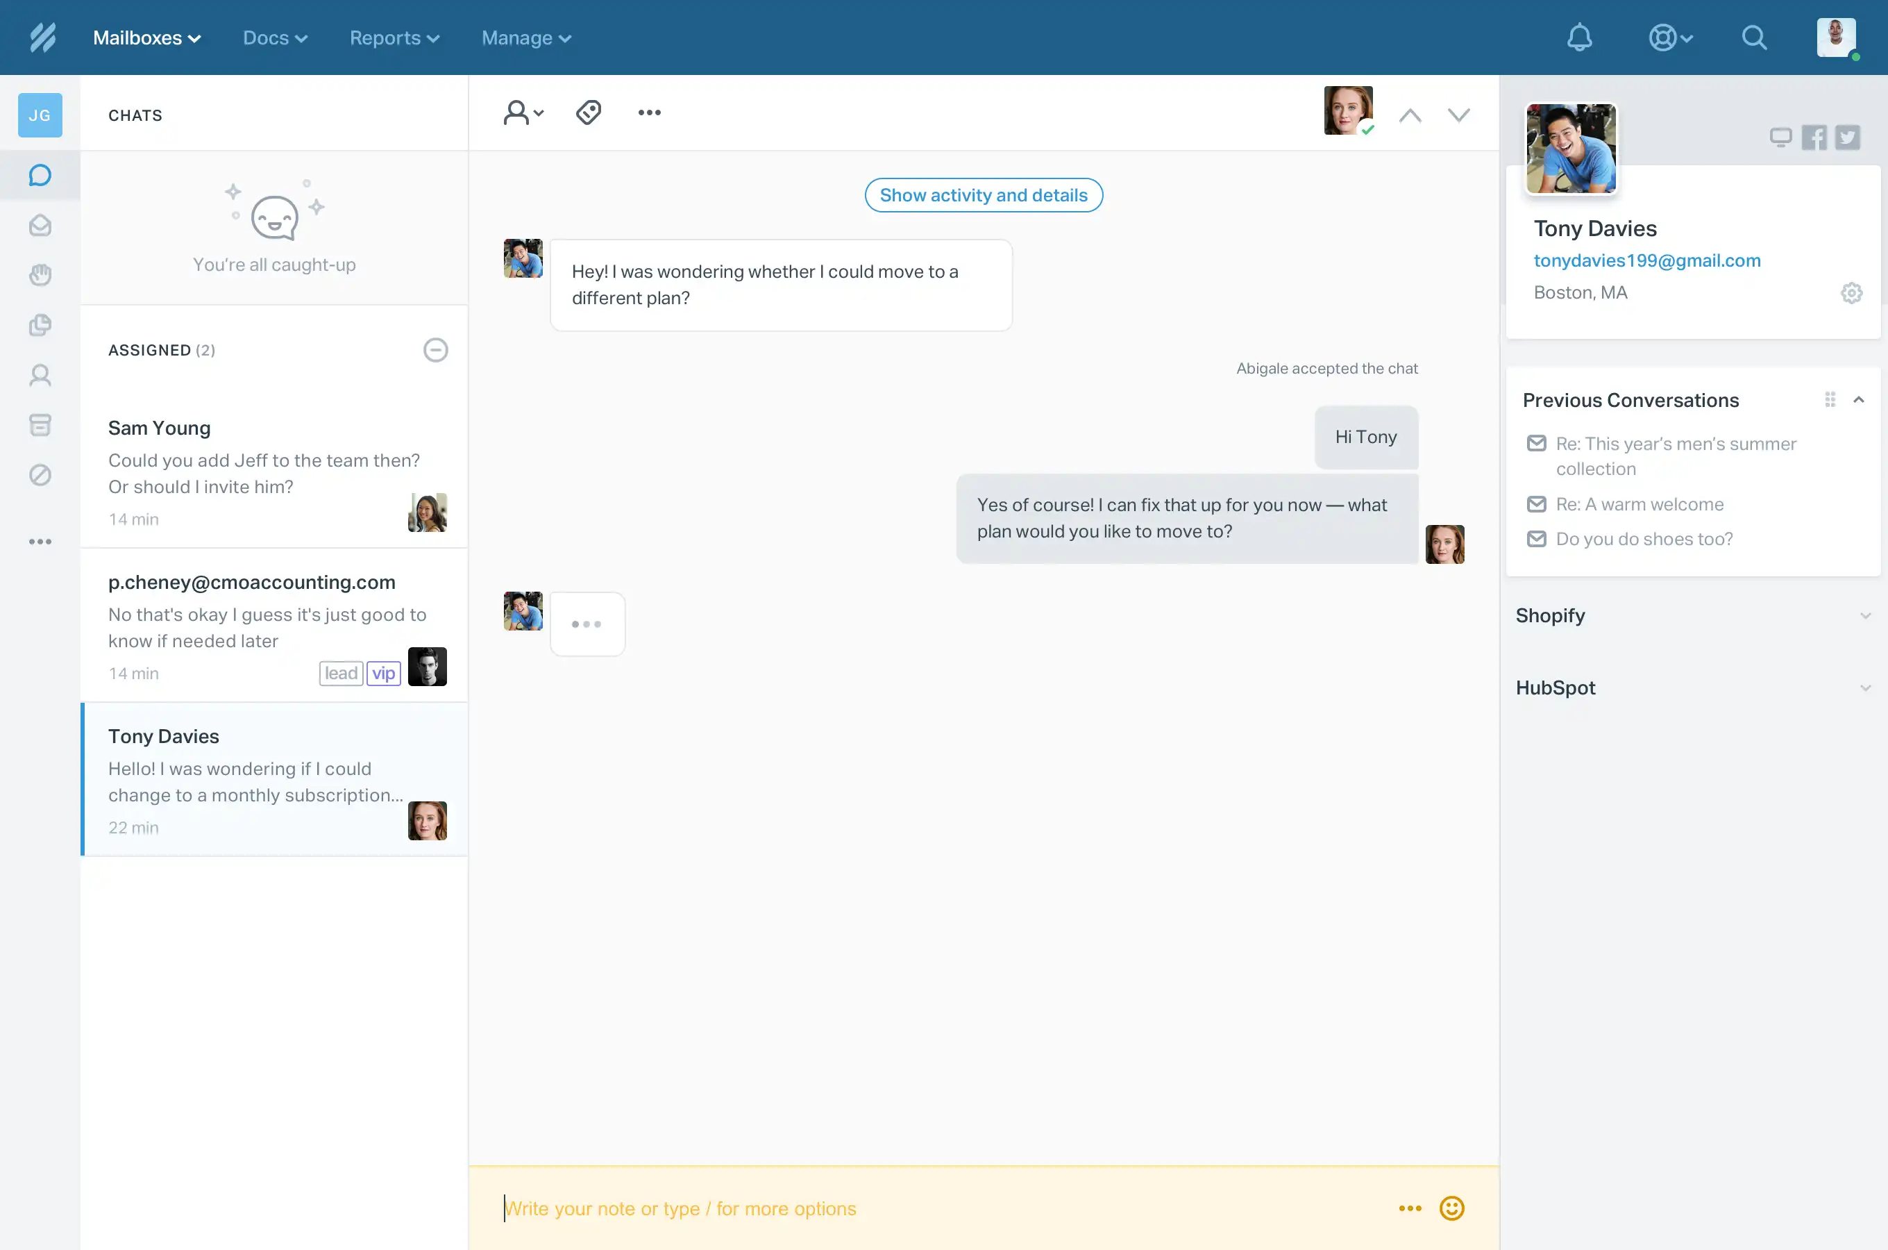Click the raised hand icon in sidebar
Viewport: 1888px width, 1250px height.
[40, 275]
